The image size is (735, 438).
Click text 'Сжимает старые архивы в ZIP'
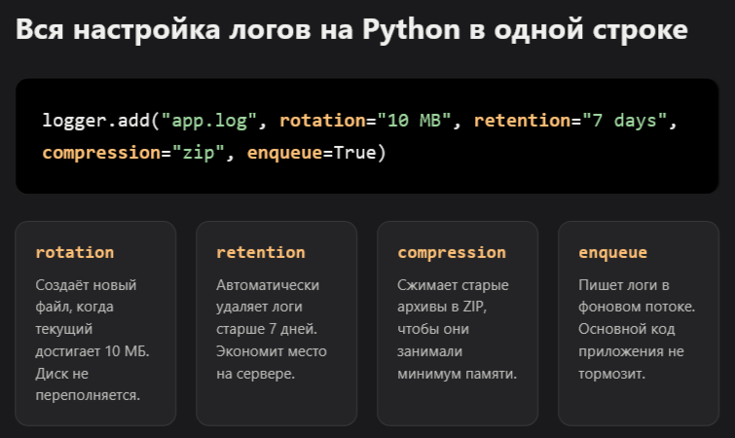click(x=453, y=296)
